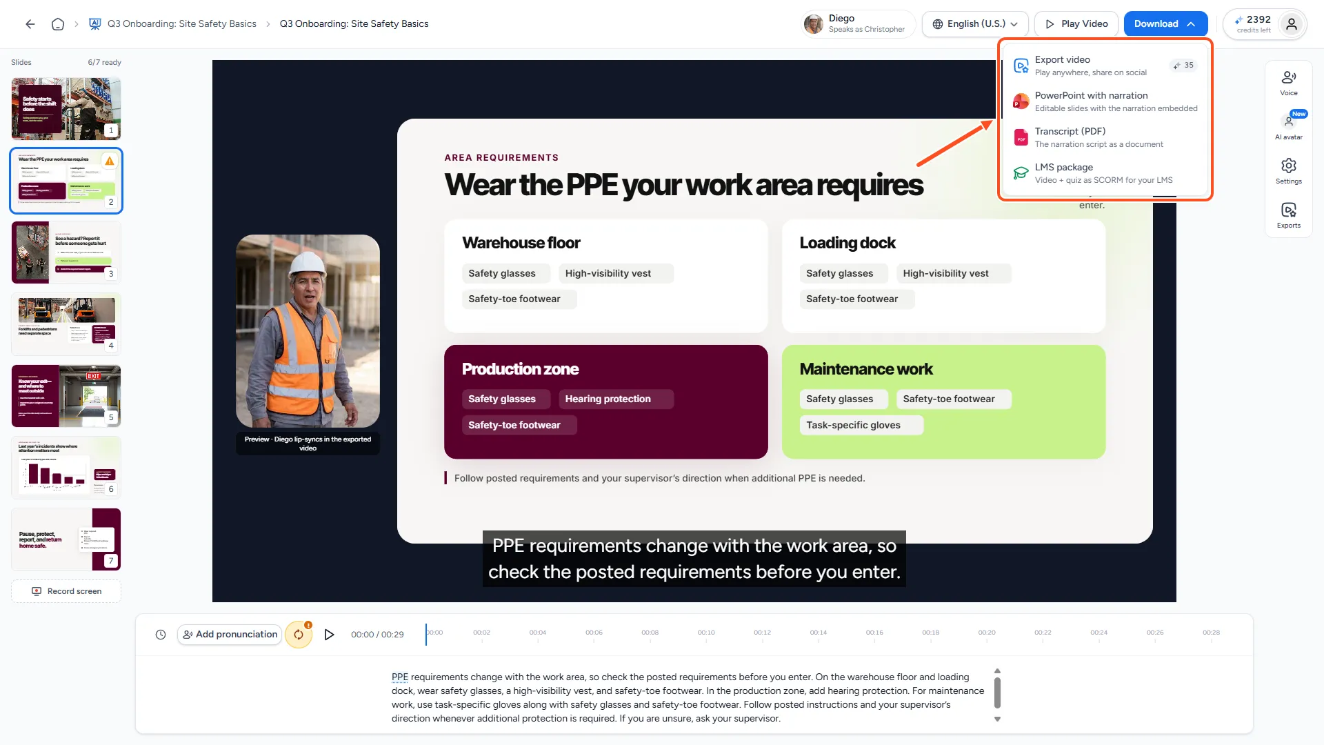Choose Transcript (PDF) option
This screenshot has width=1324, height=745.
(x=1105, y=137)
